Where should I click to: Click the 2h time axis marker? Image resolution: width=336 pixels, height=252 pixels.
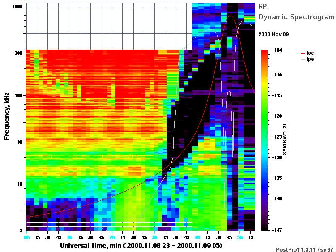pos(112,237)
